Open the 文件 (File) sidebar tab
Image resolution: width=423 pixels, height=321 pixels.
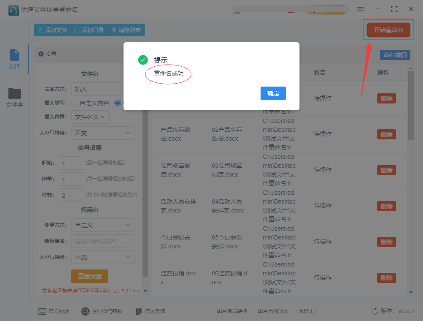tap(14, 59)
